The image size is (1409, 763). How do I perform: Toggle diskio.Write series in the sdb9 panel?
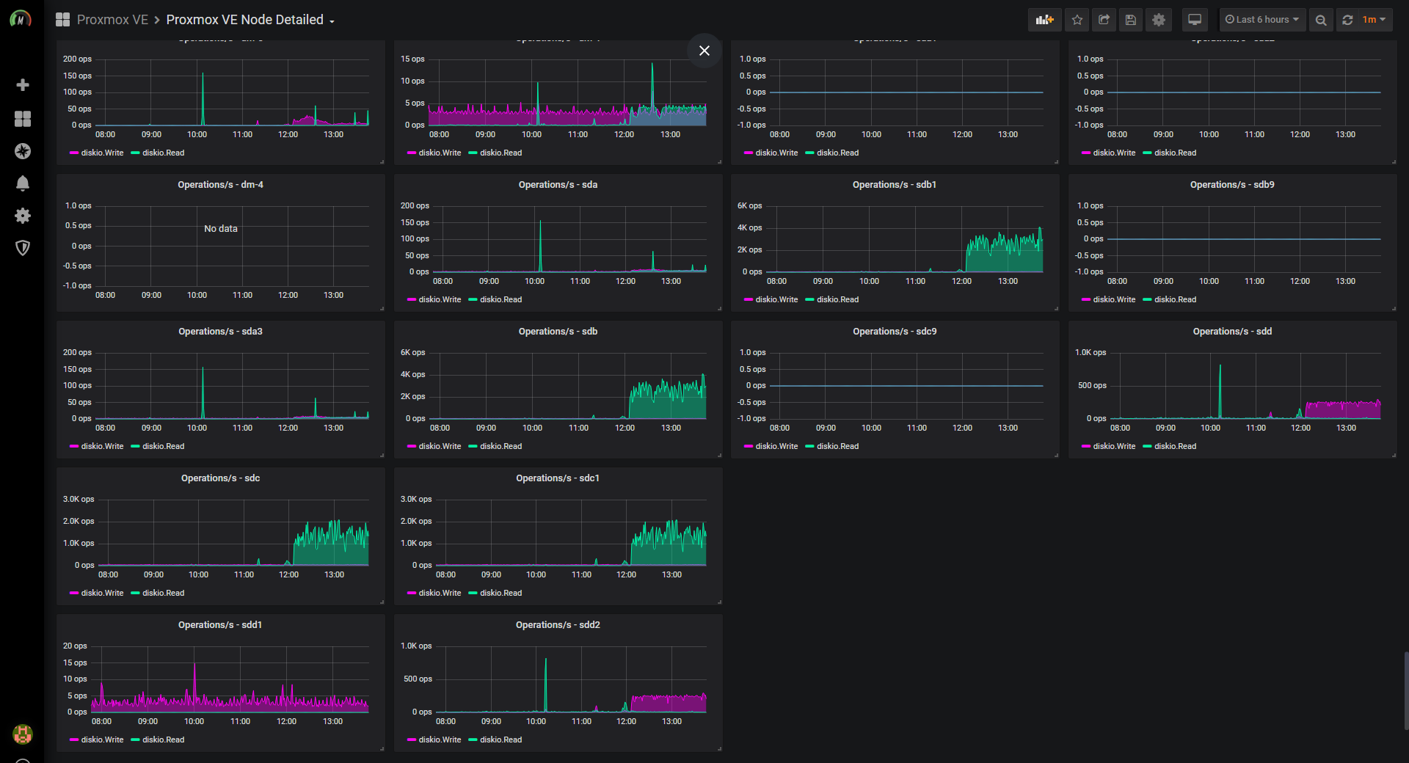[x=1114, y=299]
